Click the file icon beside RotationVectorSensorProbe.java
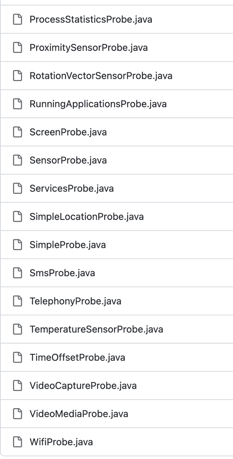This screenshot has height=459, width=233. coord(18,76)
